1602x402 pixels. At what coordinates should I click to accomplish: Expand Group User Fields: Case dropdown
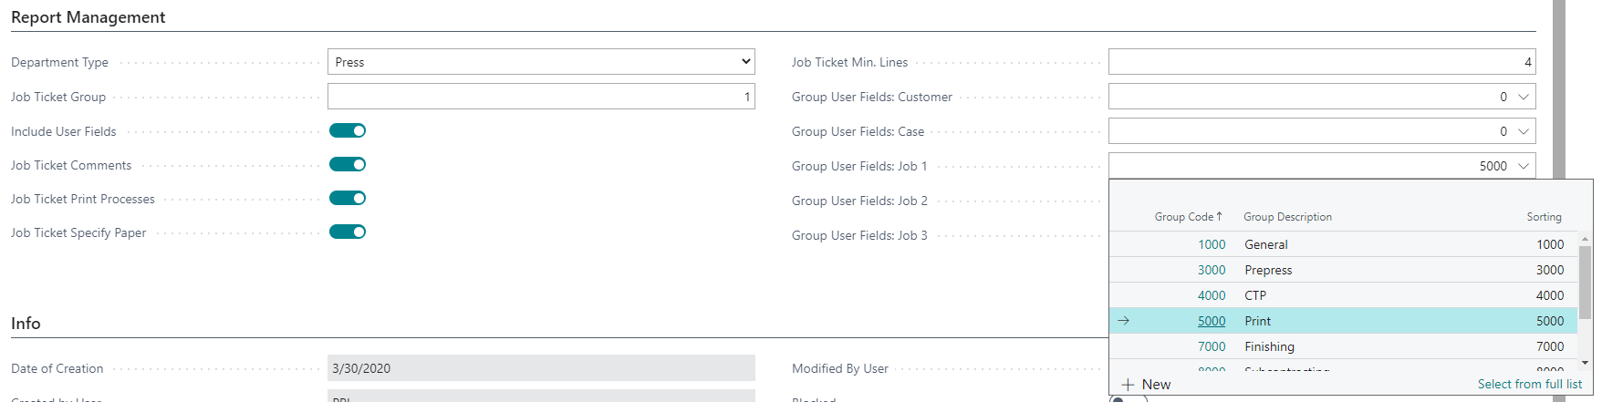point(1523,131)
